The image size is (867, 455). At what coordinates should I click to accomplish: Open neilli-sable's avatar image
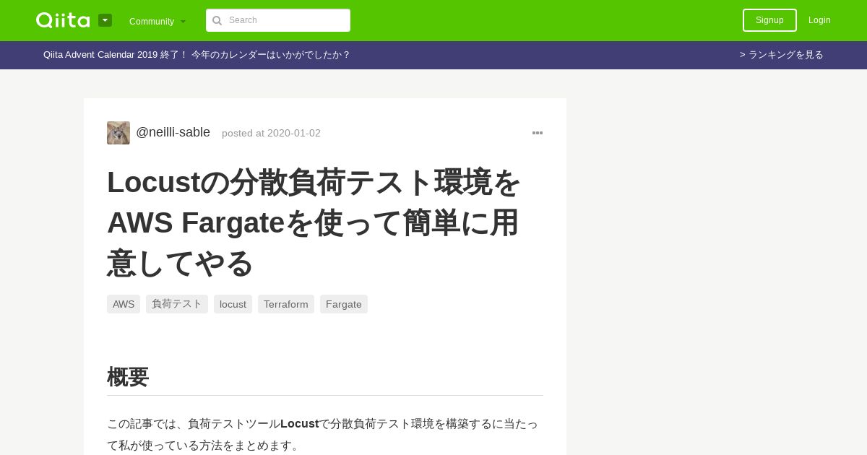[118, 133]
